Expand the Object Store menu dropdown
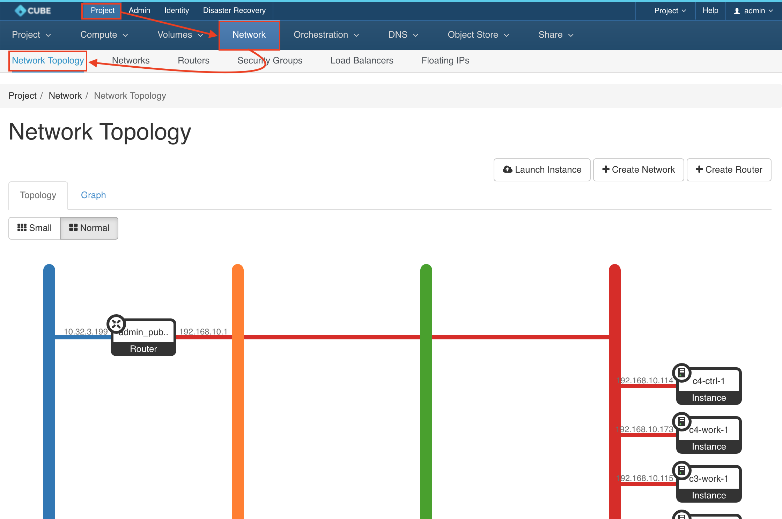This screenshot has width=782, height=519. click(478, 35)
